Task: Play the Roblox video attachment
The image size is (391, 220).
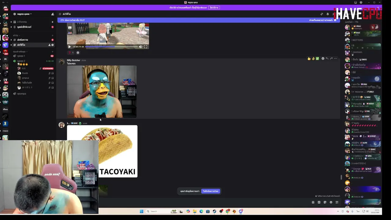Action: [69, 47]
